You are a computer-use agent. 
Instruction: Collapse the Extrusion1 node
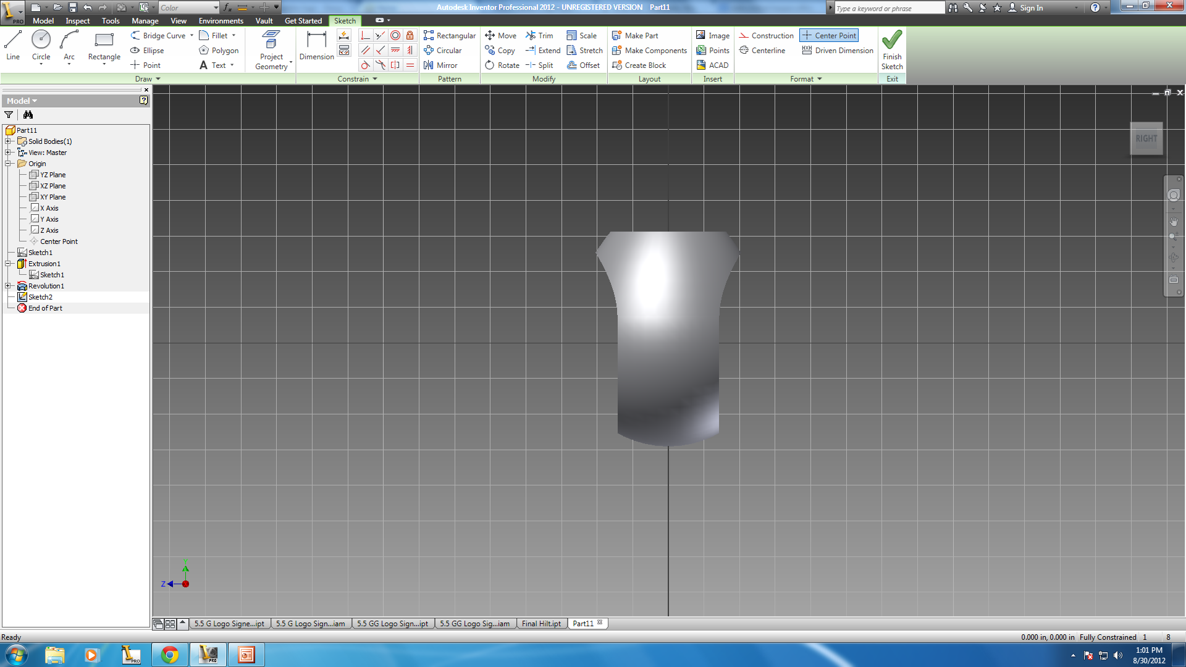[x=8, y=264]
